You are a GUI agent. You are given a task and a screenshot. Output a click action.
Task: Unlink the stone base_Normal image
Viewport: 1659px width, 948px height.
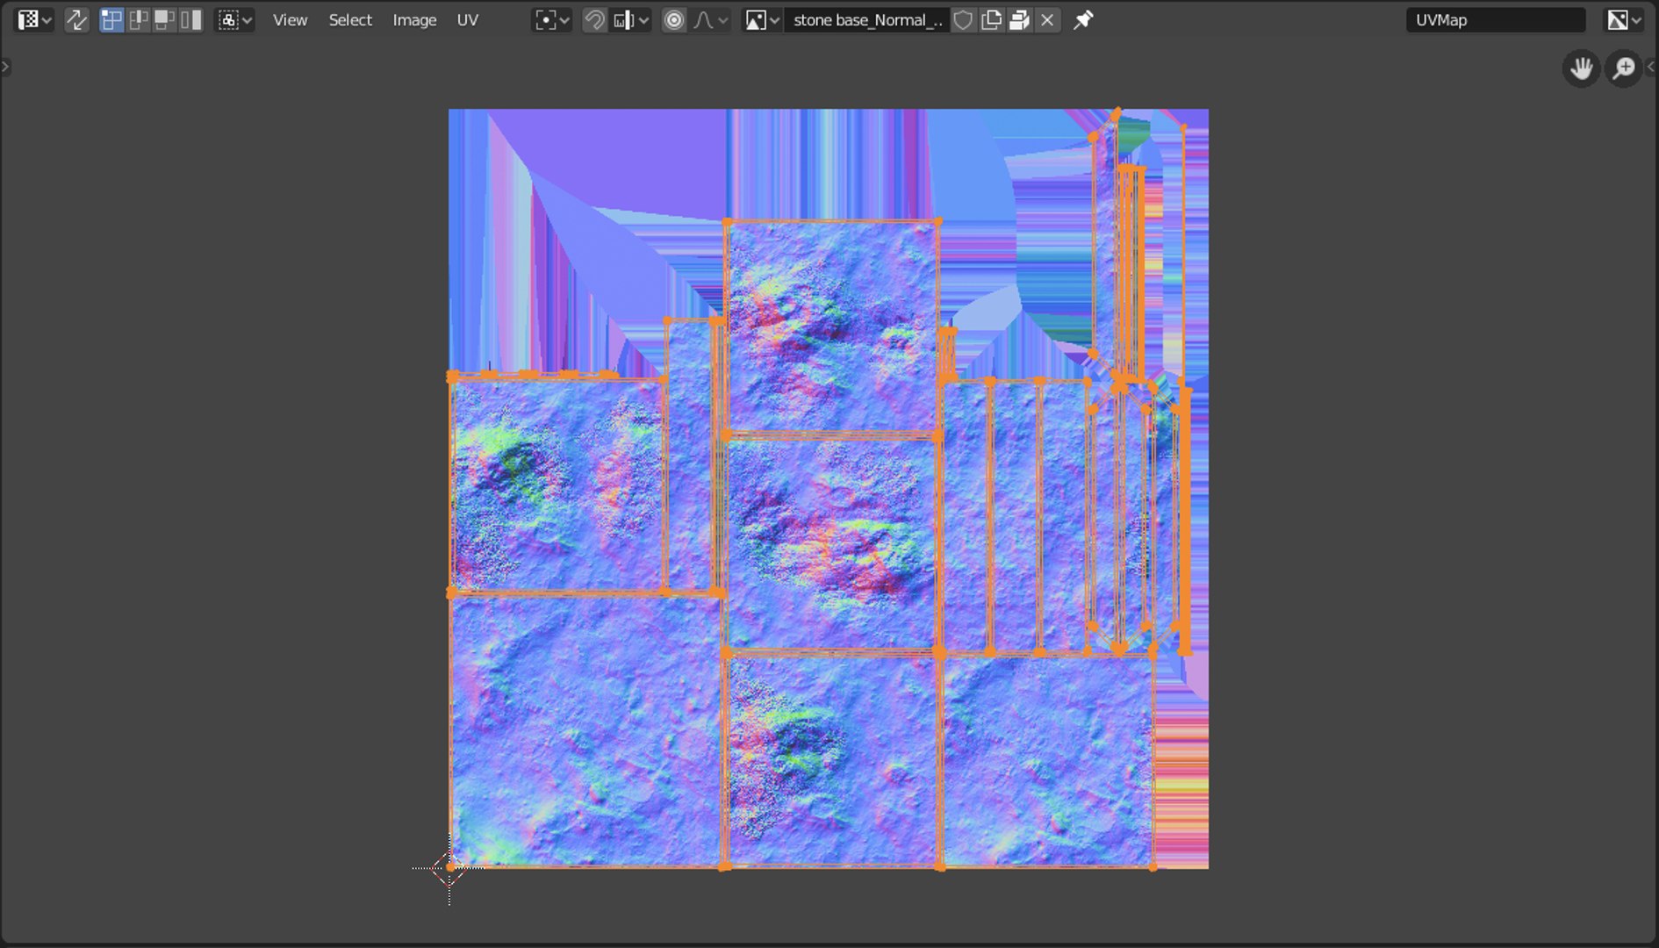1047,19
